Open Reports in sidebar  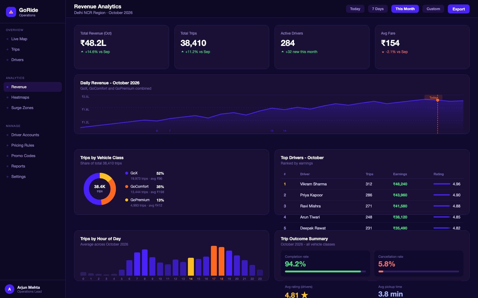click(x=33, y=166)
